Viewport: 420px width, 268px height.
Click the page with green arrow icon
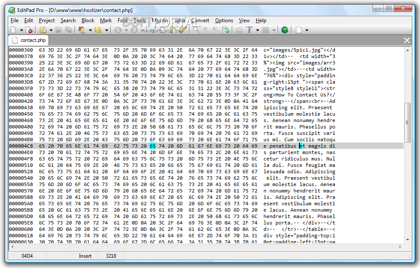(226, 30)
